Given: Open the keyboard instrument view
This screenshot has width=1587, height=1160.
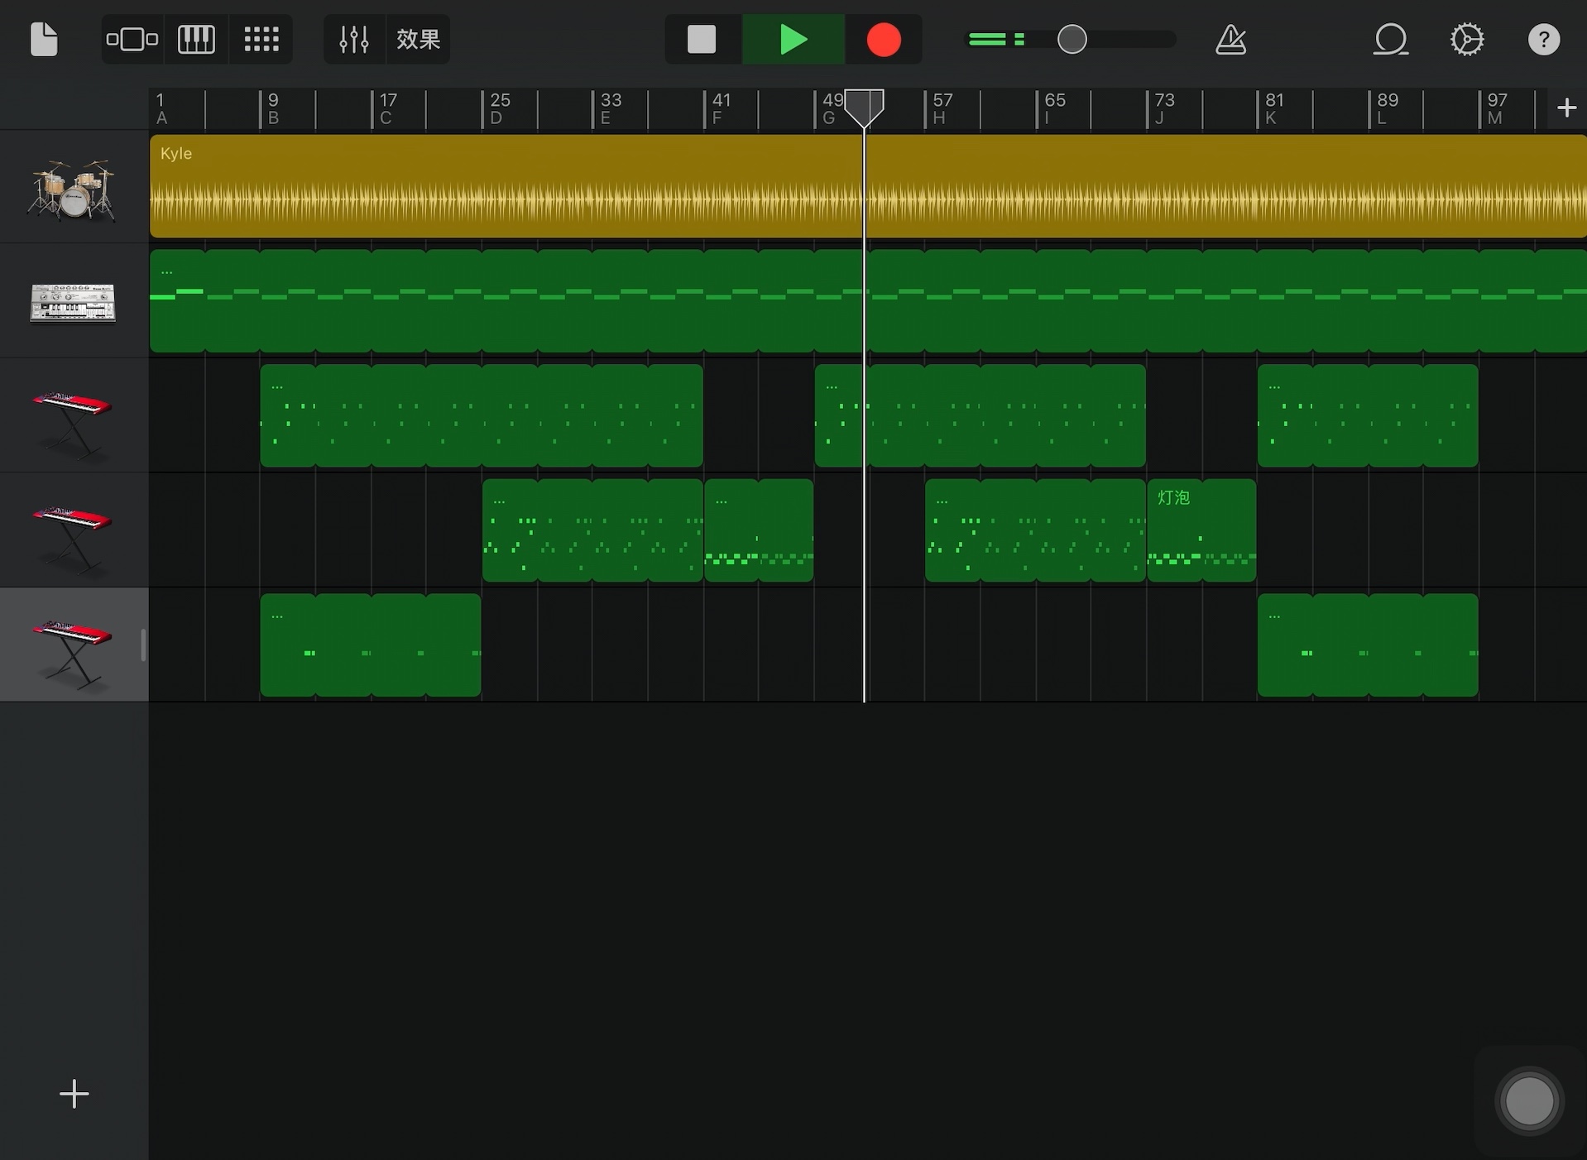Looking at the screenshot, I should coord(196,39).
